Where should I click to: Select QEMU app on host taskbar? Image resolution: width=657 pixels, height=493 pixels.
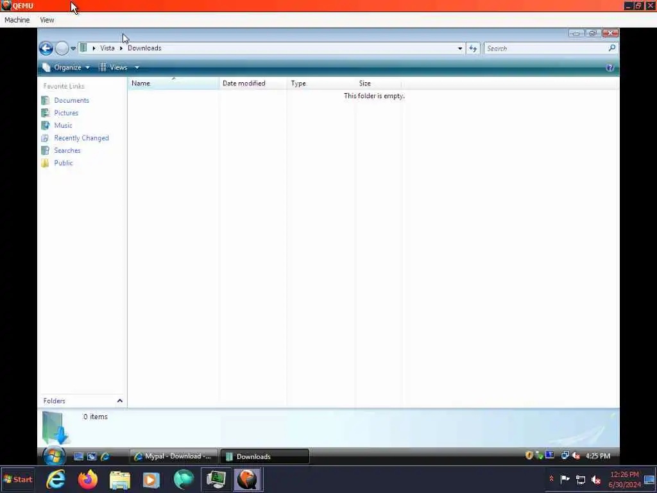point(248,480)
